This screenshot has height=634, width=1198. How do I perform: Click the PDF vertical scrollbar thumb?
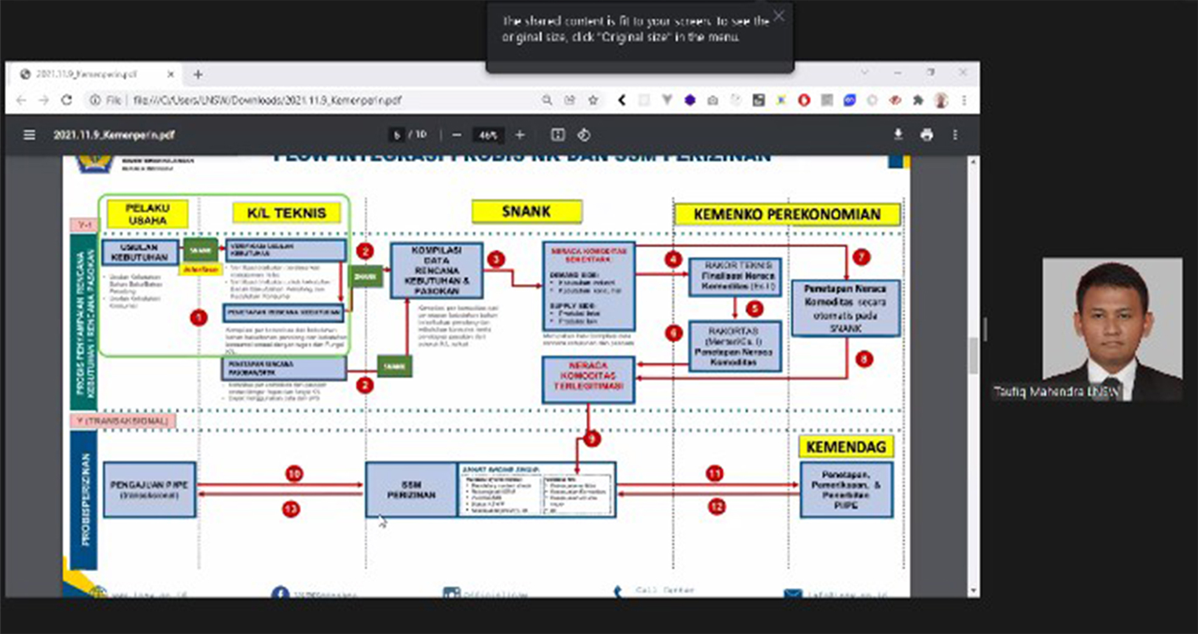tap(973, 355)
